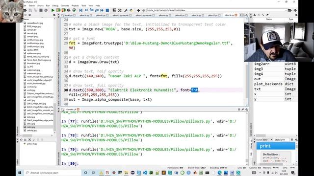Click the blue Stop debugging square icon
This screenshot has height=176, width=314.
point(107,10)
